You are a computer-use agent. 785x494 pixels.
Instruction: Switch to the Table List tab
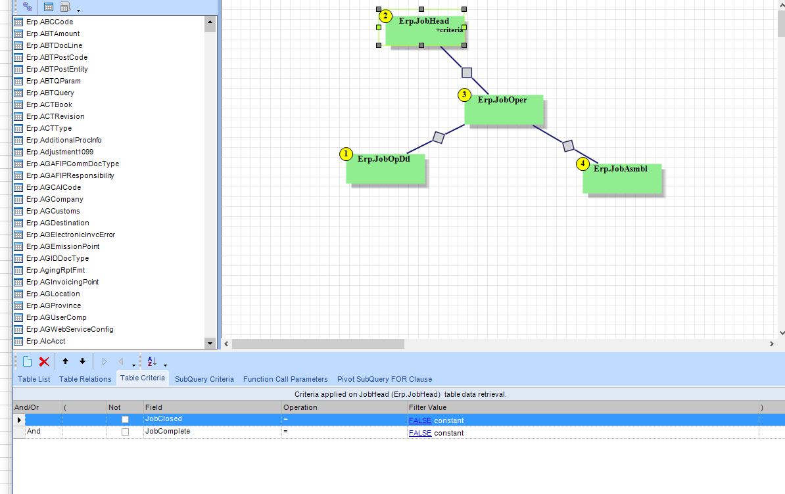click(34, 379)
